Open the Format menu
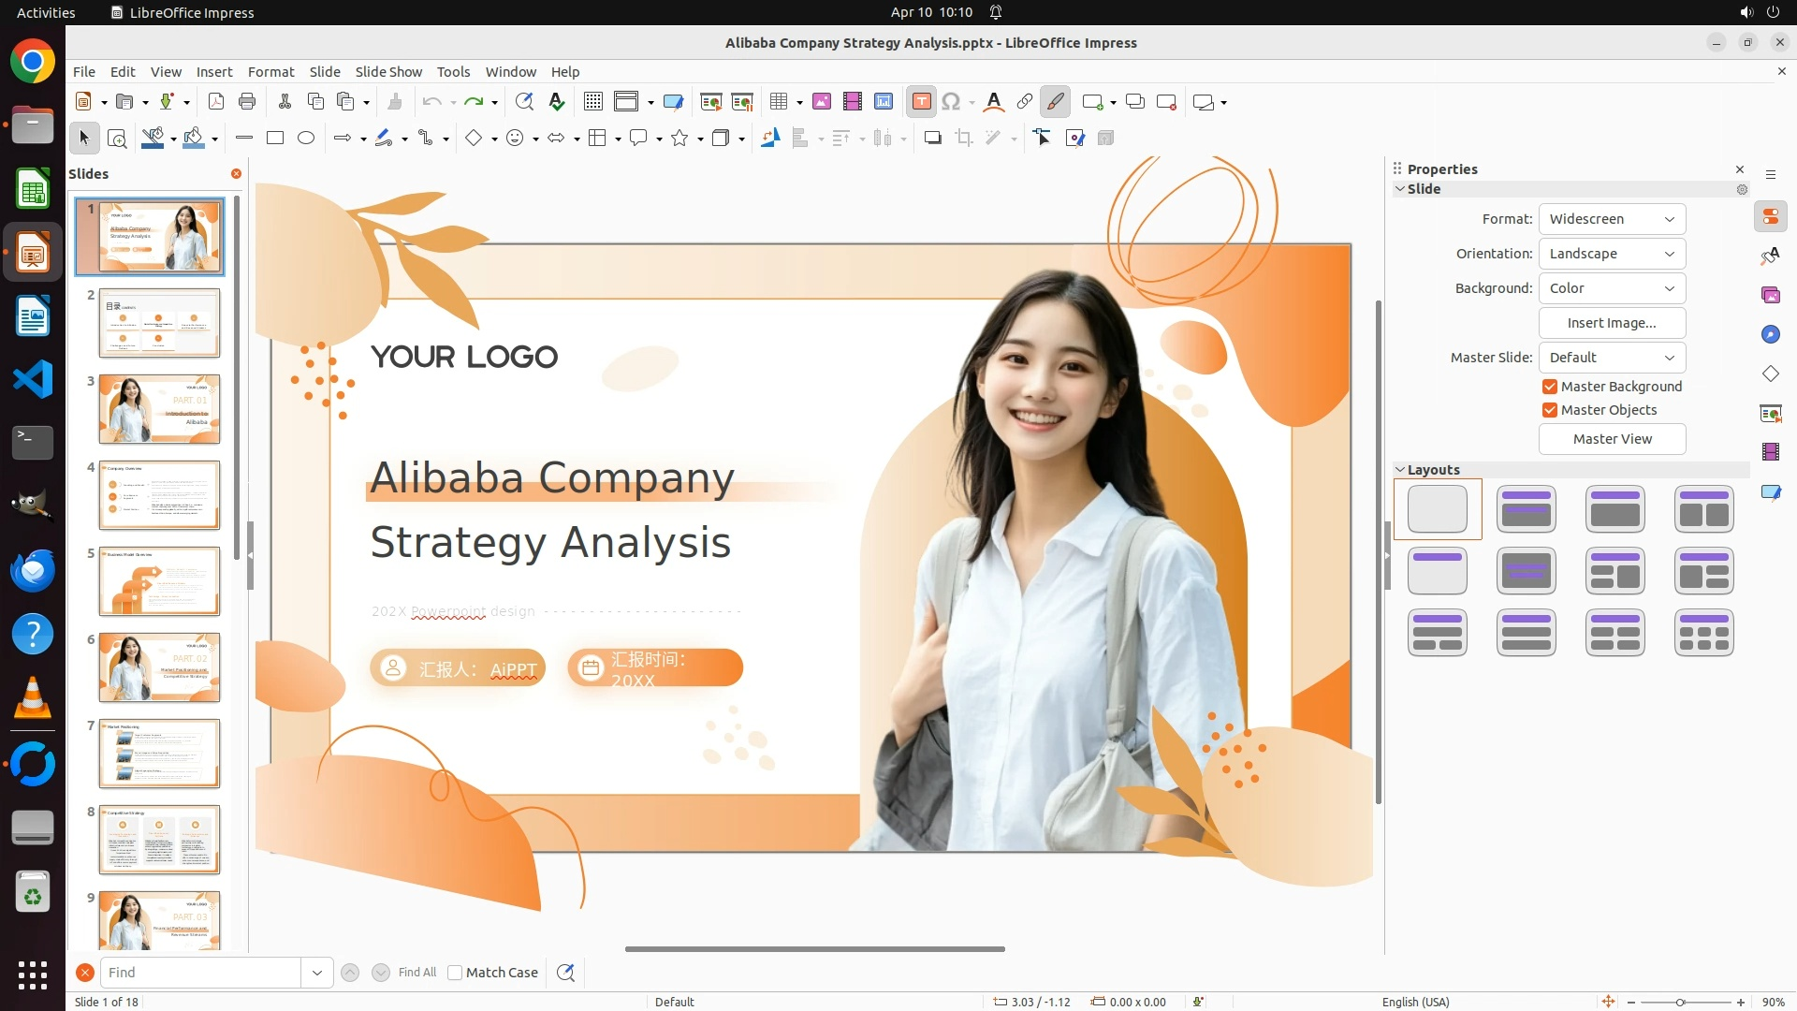 coord(270,72)
